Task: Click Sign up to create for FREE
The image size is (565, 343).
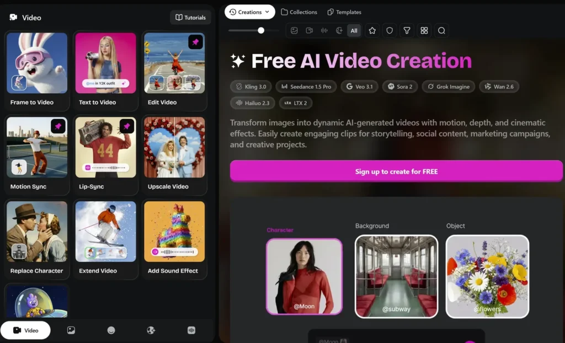Action: (396, 171)
